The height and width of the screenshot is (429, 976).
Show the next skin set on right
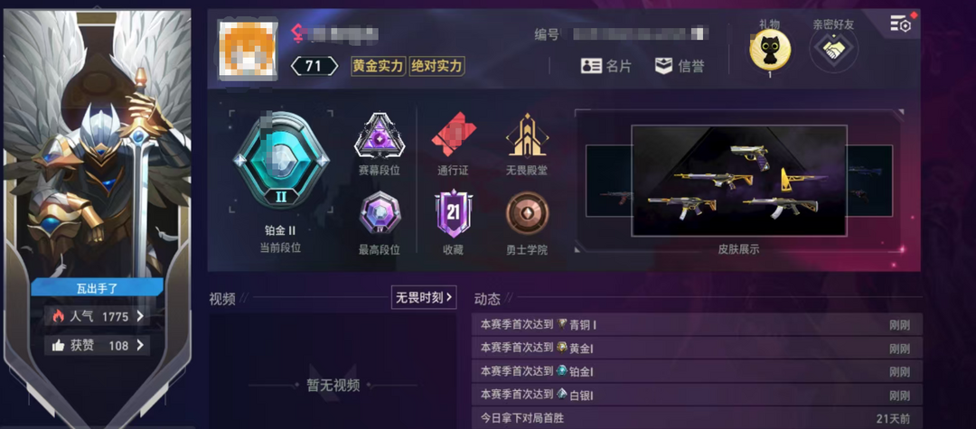tap(869, 181)
